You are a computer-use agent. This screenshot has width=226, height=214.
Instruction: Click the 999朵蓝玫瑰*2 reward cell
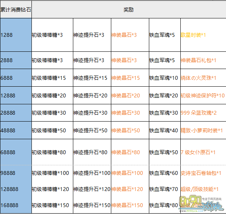click(203, 113)
